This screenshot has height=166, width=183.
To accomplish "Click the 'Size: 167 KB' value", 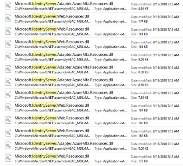I will (x=139, y=110).
